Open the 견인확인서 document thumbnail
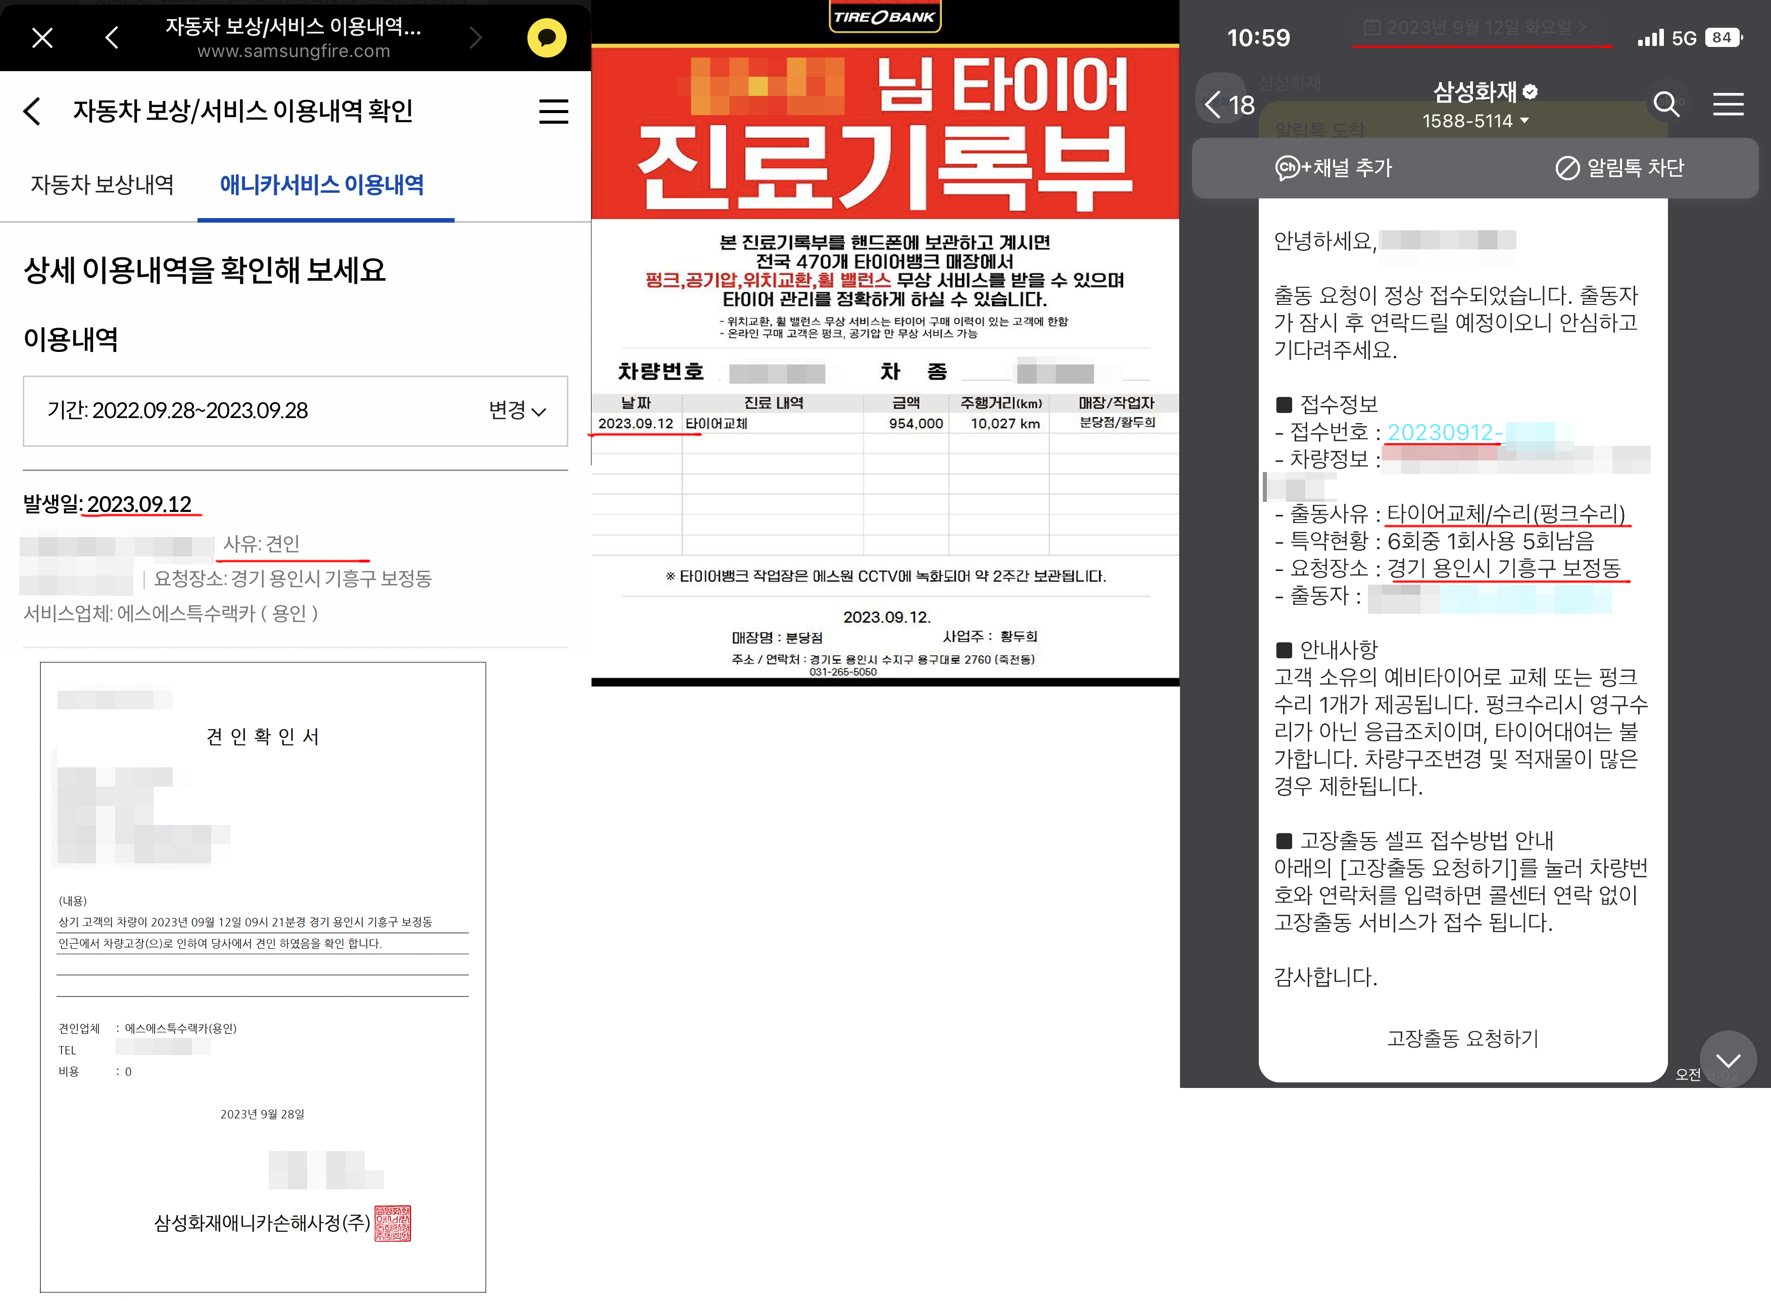Viewport: 1771px width, 1301px height. 262,976
